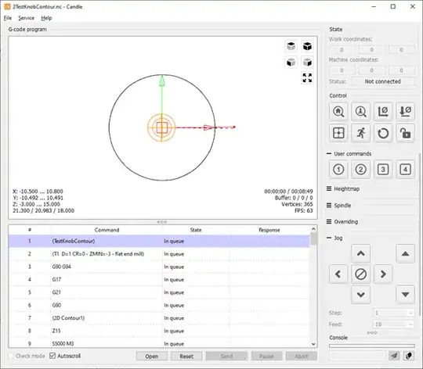Click the Unlock padlock control icon
Viewport: 423px width, 369px height.
point(405,133)
